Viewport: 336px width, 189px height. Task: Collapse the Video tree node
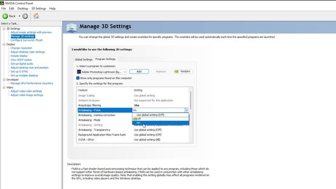(4, 88)
